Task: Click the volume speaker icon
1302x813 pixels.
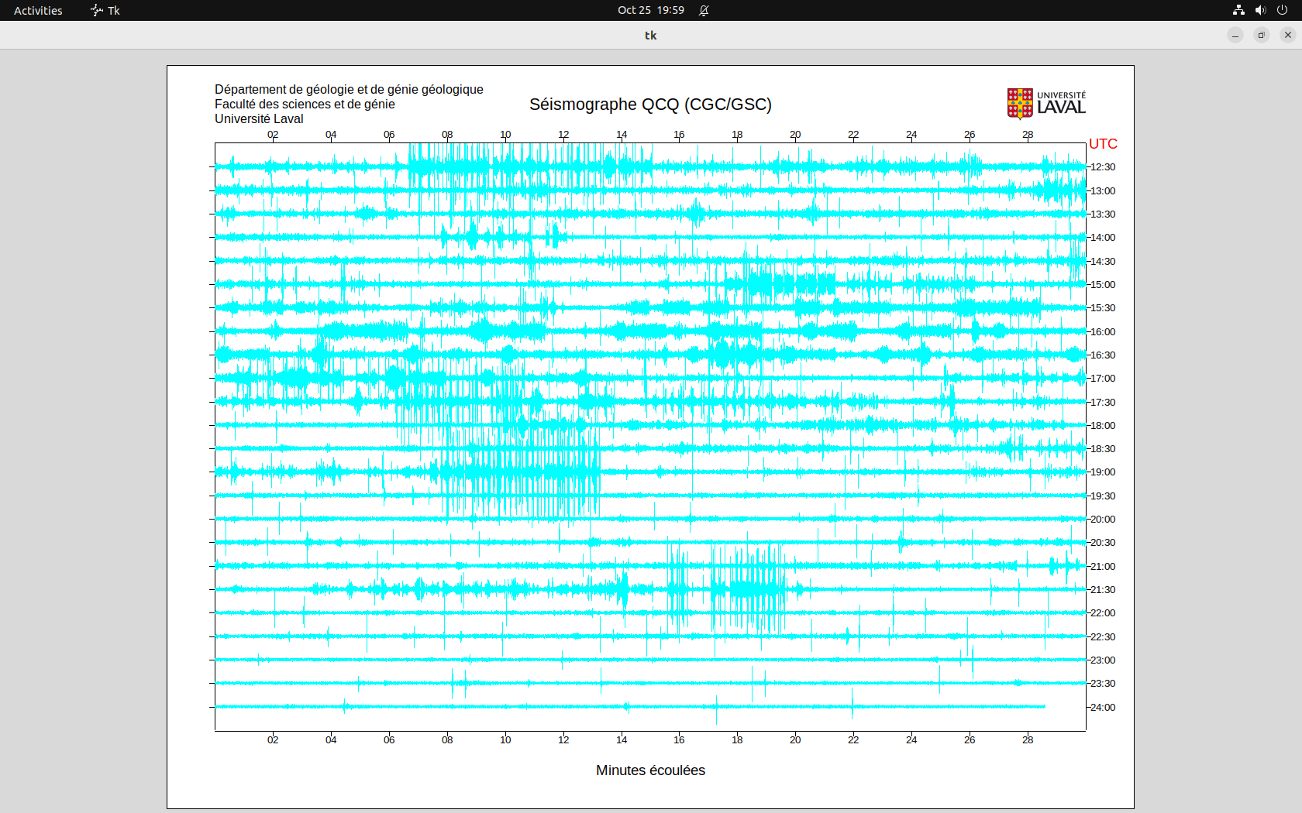Action: (x=1260, y=10)
